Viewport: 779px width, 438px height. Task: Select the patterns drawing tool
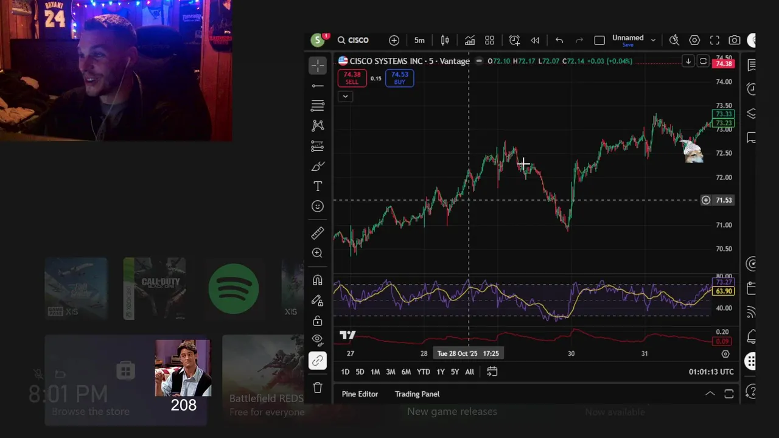pyautogui.click(x=318, y=126)
